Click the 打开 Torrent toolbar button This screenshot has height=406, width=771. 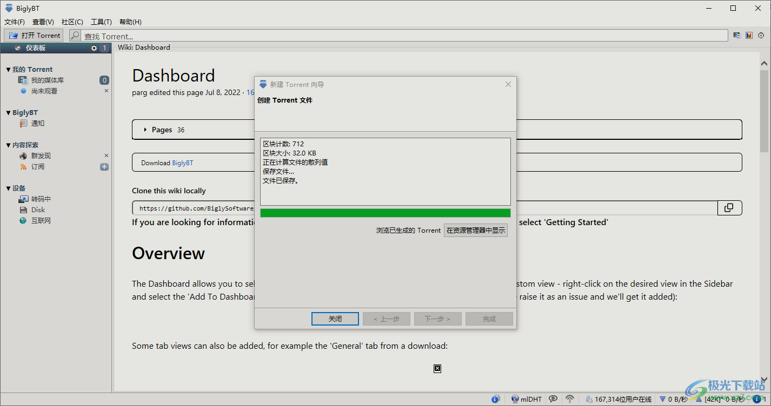[x=34, y=36]
